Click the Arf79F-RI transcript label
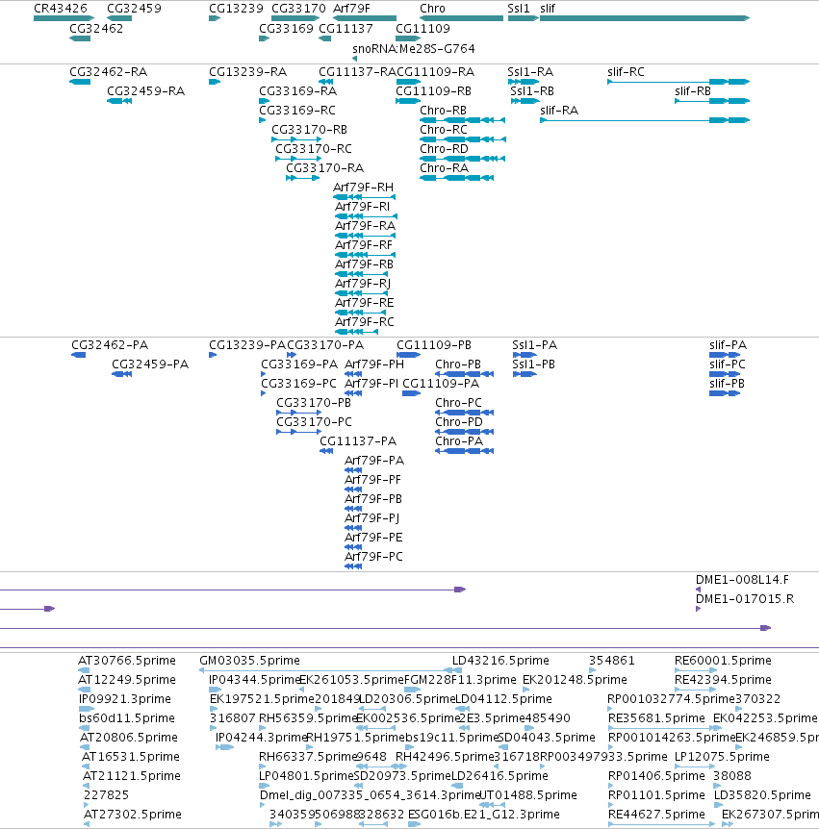Viewport: 819px width, 829px height. [x=363, y=206]
